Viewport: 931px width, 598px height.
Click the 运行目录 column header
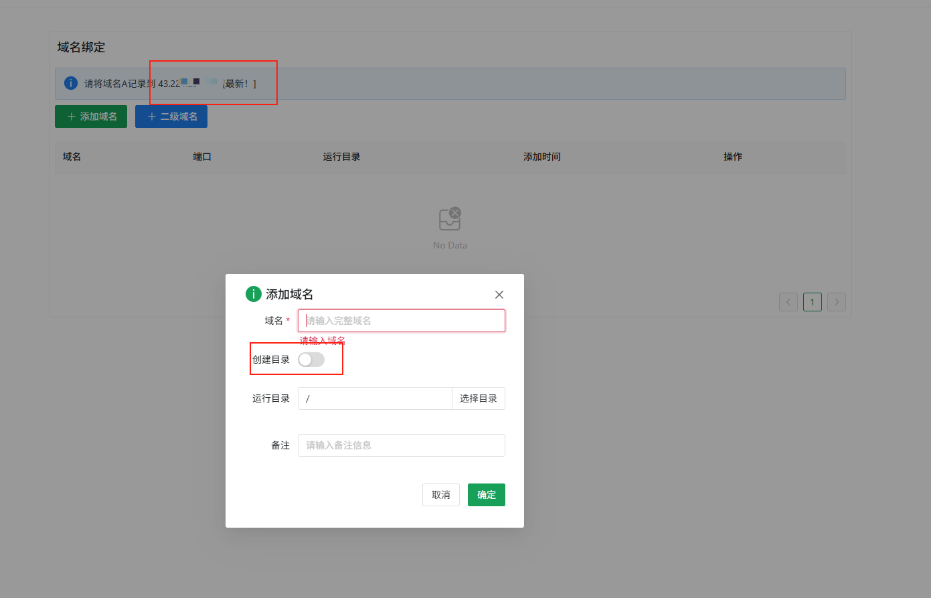coord(341,157)
